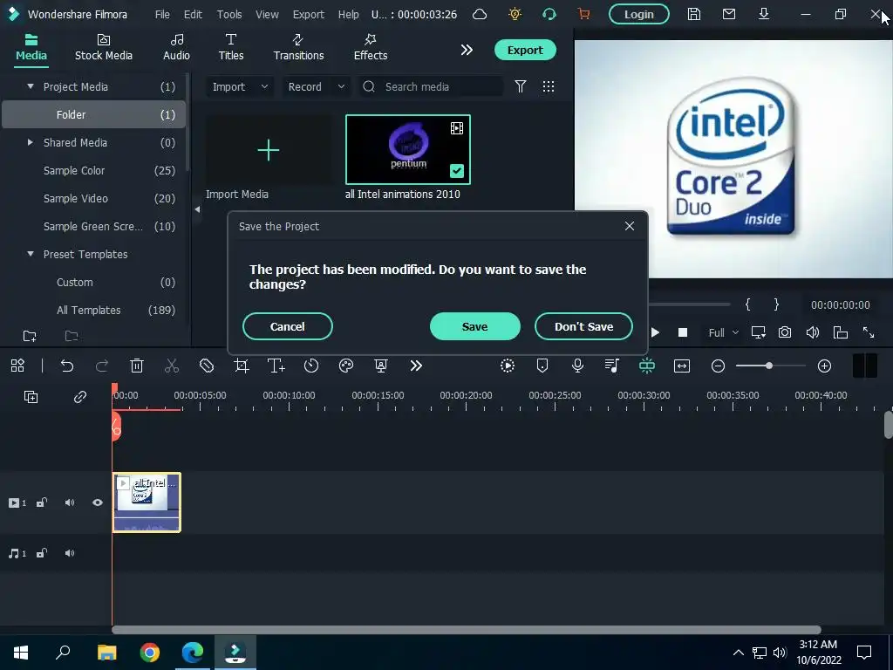The height and width of the screenshot is (670, 893).
Task: Open the Import dropdown
Action: 240,86
